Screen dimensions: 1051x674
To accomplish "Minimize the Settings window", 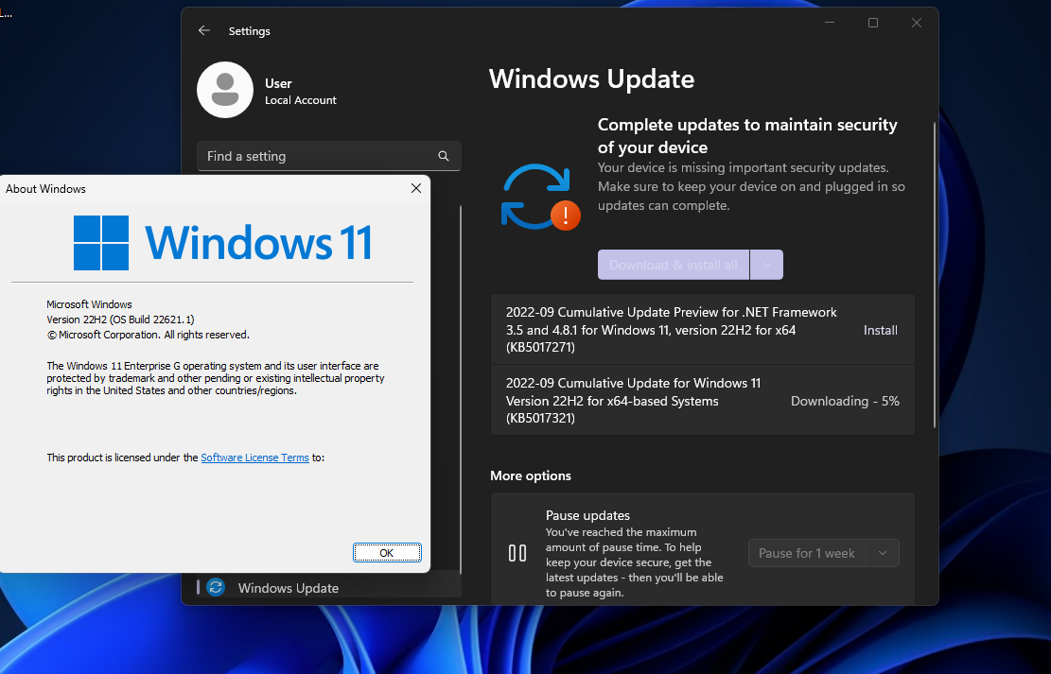I will (829, 23).
